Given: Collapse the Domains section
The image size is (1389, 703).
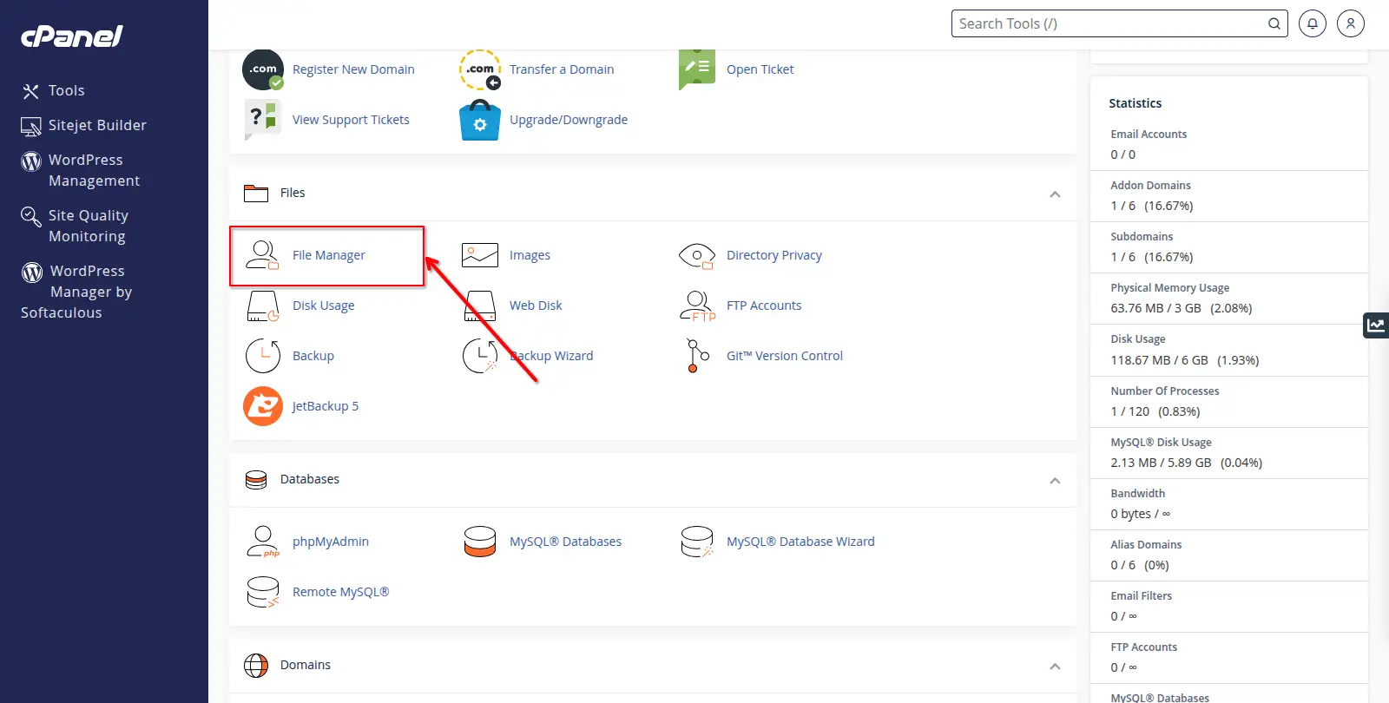Looking at the screenshot, I should click(1055, 666).
